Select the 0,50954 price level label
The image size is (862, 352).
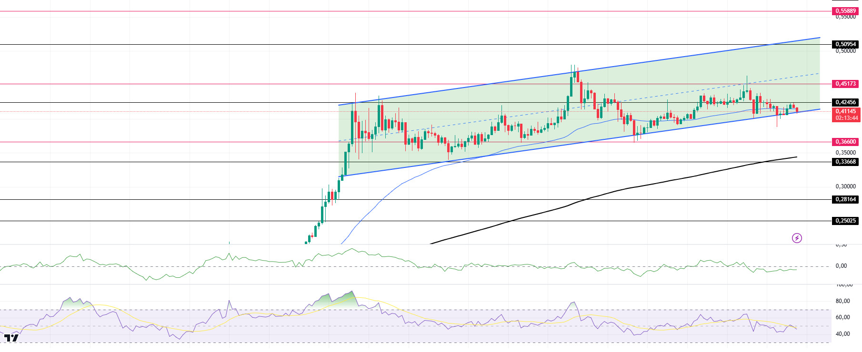point(846,44)
